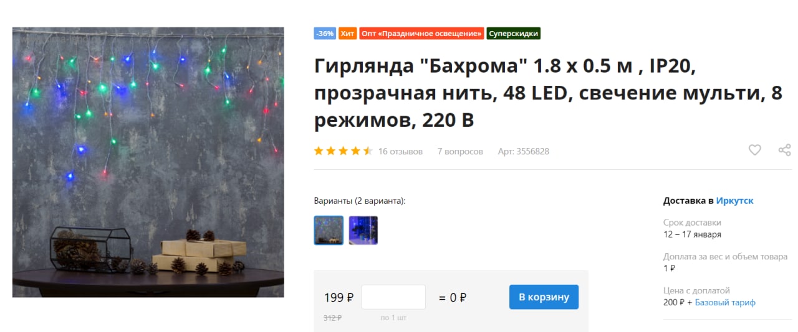
Task: Open the large product garland photo
Action: [x=148, y=162]
